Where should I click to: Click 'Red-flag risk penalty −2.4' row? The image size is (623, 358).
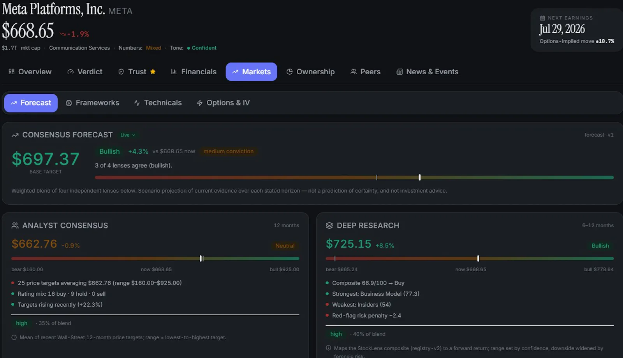coord(366,316)
